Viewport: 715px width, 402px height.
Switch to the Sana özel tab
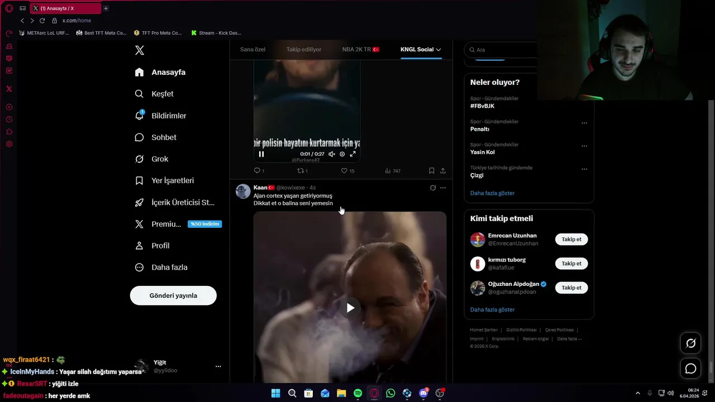click(252, 50)
